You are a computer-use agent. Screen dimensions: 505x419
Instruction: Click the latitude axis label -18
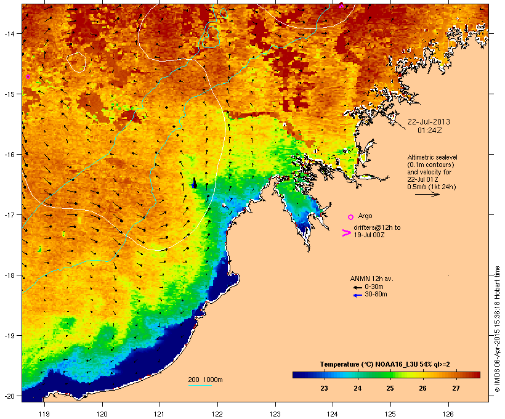9,275
